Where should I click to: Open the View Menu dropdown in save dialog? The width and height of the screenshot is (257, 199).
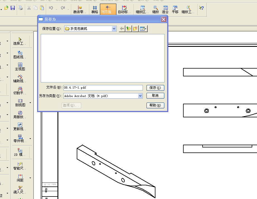click(x=143, y=29)
